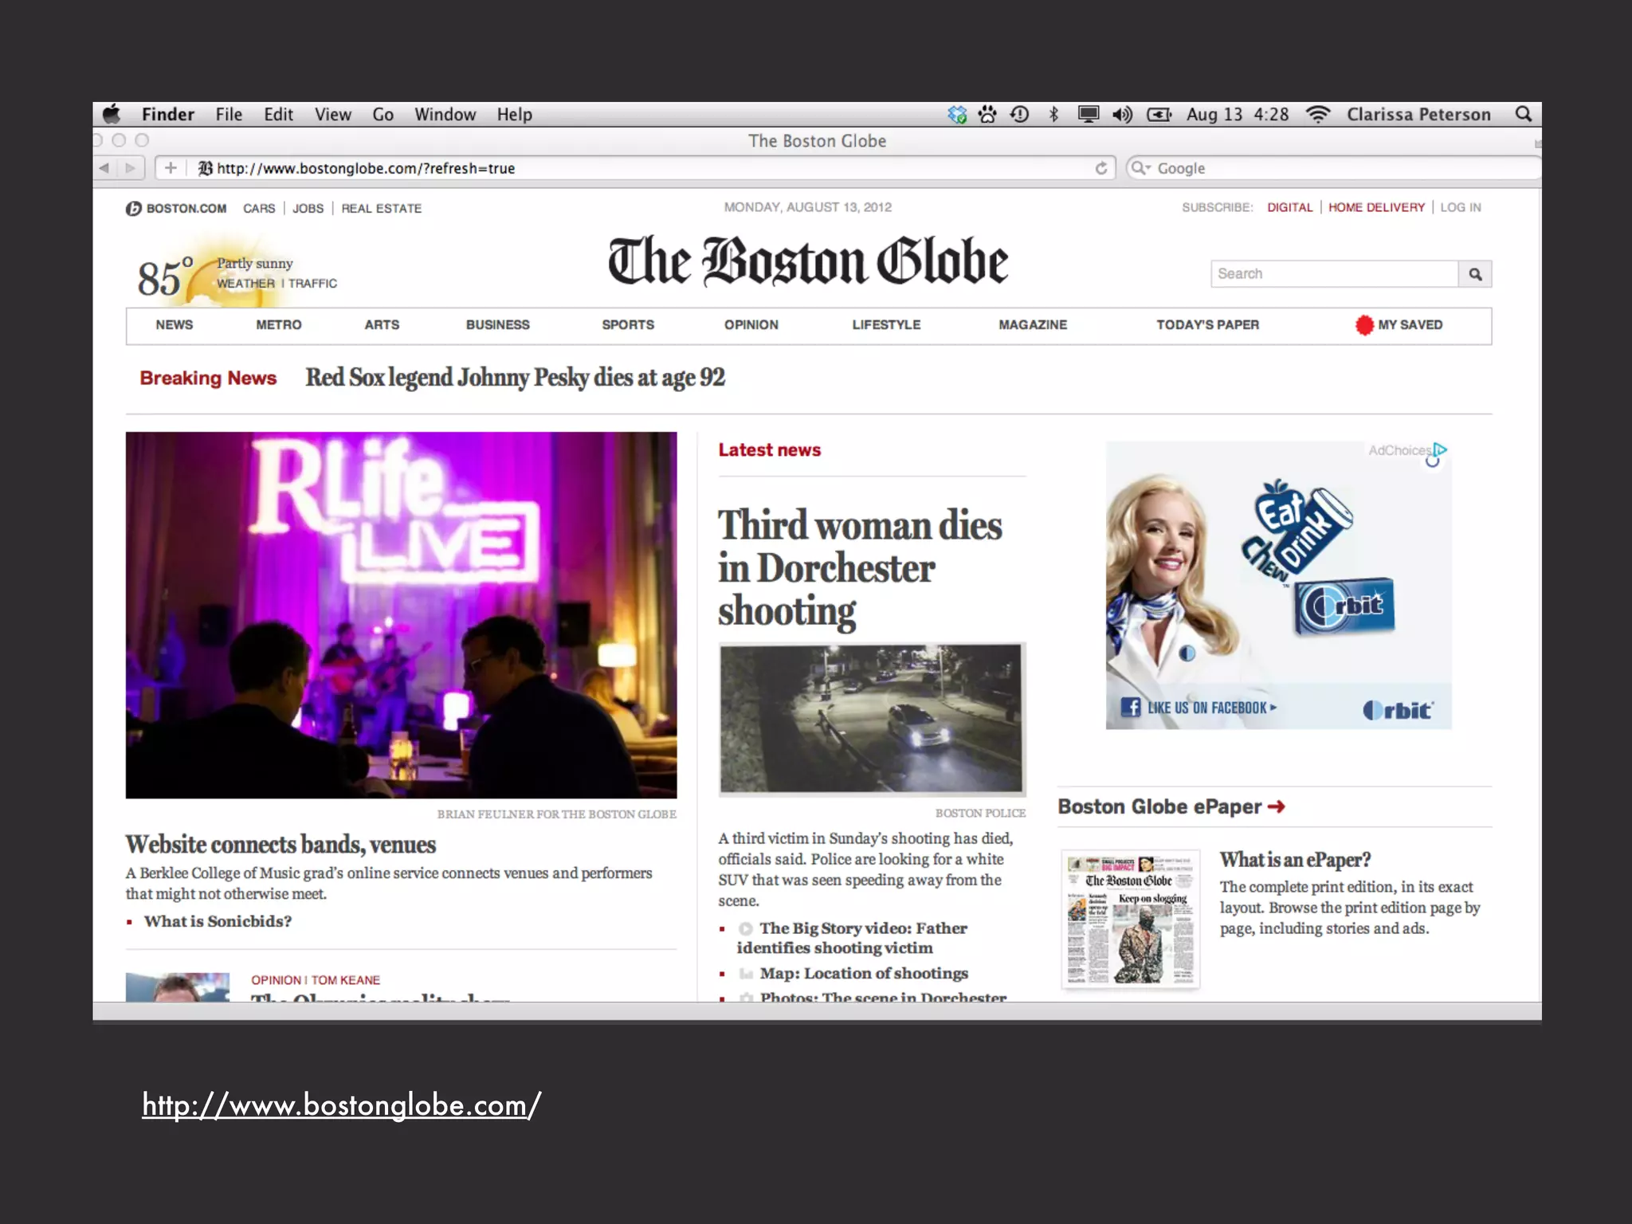Click the AdChoices icon on Orbit ad

point(1439,450)
